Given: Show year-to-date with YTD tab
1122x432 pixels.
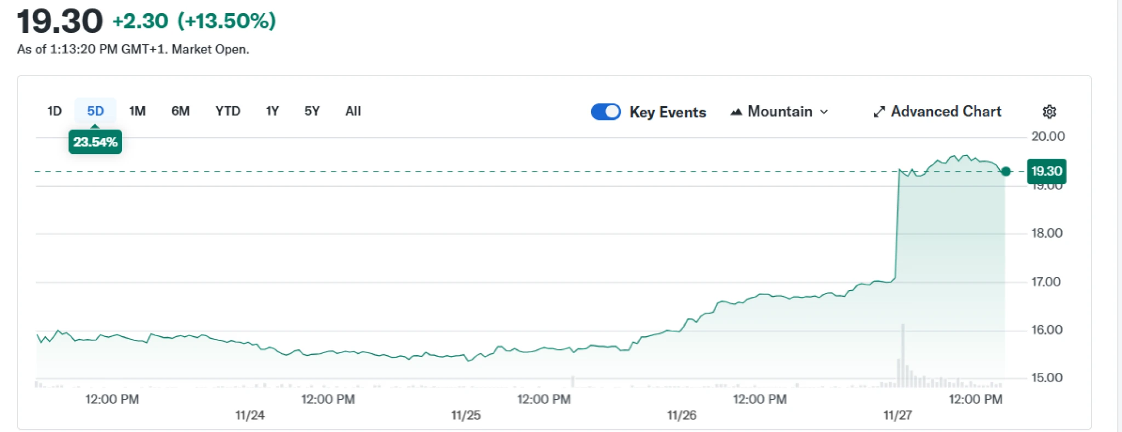Looking at the screenshot, I should pos(227,111).
